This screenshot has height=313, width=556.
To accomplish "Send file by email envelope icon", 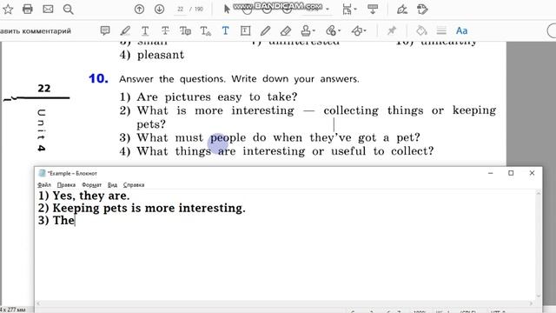I will click(48, 10).
